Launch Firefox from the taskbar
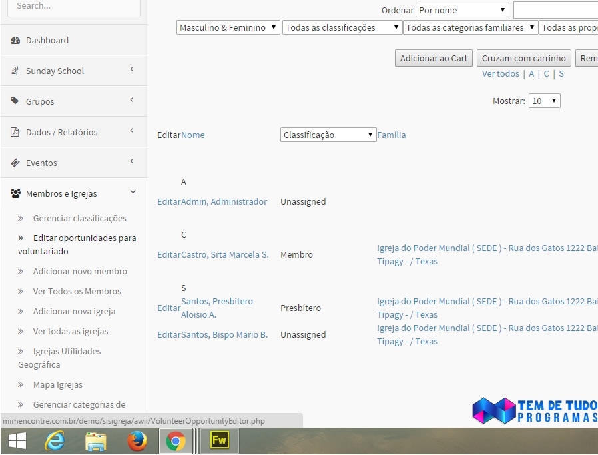 (137, 441)
